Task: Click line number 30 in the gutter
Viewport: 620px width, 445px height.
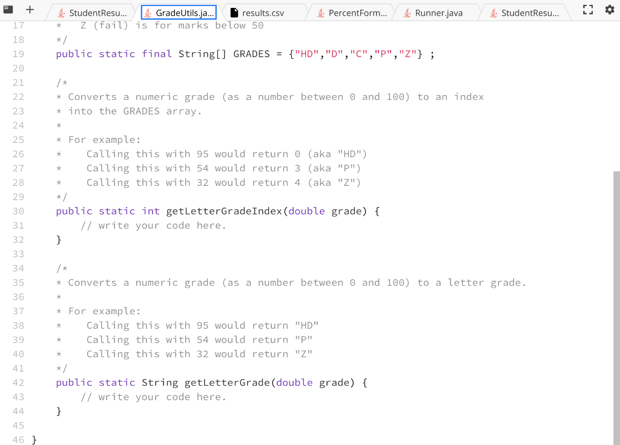Action: [18, 211]
